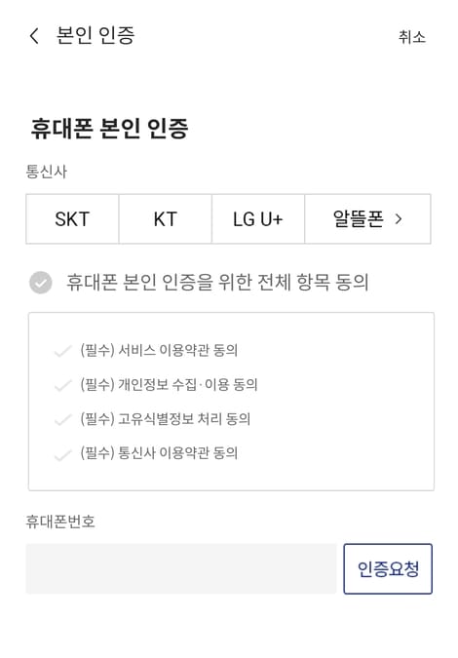Image resolution: width=458 pixels, height=658 pixels.
Task: Tap the 취소 cancel link
Action: point(412,37)
